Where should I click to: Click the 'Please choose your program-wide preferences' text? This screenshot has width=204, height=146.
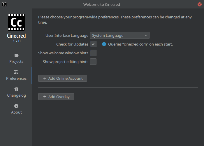(x=115, y=20)
